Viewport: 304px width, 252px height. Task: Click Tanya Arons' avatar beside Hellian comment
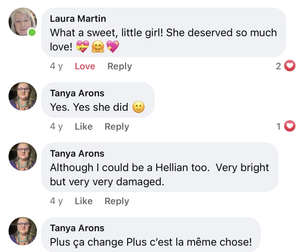coord(23,157)
